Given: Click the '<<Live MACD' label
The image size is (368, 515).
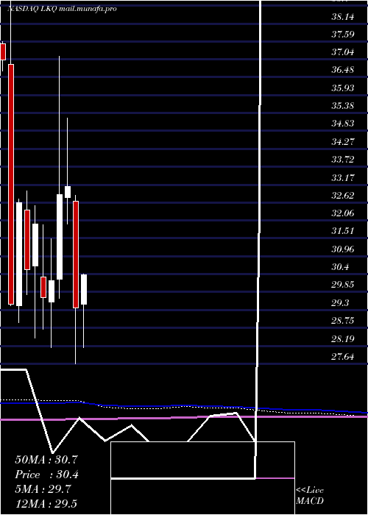Looking at the screenshot, I should point(310,496).
